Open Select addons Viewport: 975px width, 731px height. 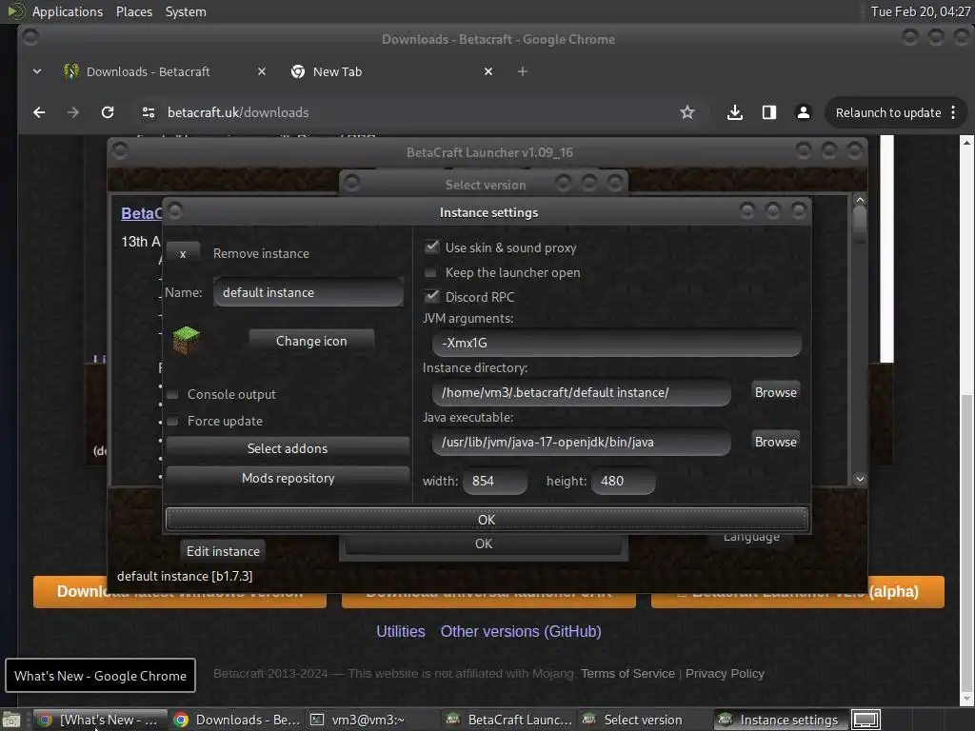288,448
